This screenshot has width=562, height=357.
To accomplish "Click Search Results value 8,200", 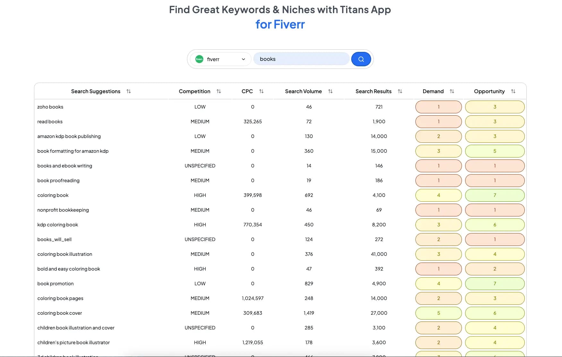I will 379,225.
